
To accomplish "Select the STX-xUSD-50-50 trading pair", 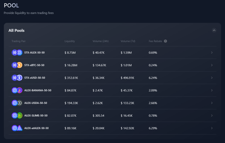I will (x=35, y=78).
